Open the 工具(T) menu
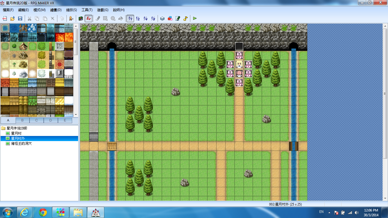 pyautogui.click(x=87, y=10)
